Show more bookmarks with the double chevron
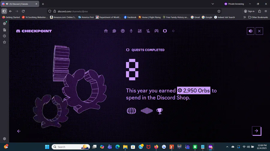The image size is (270, 151). tap(244, 17)
